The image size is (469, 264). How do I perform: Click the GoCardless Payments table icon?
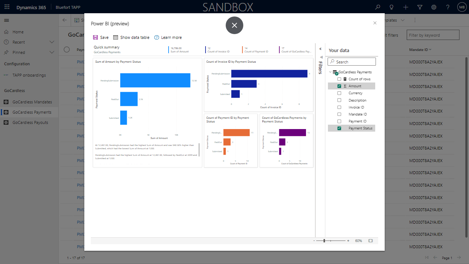(x=335, y=72)
